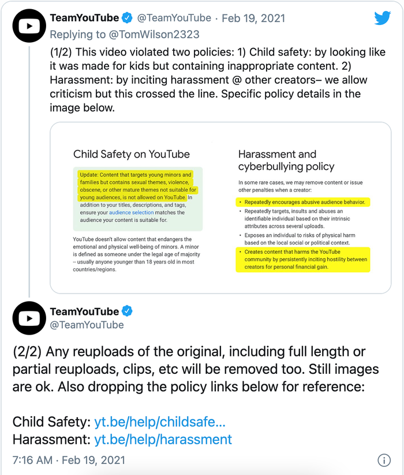Click the lower @TeamYouTube handle
The height and width of the screenshot is (475, 404).
point(87,325)
